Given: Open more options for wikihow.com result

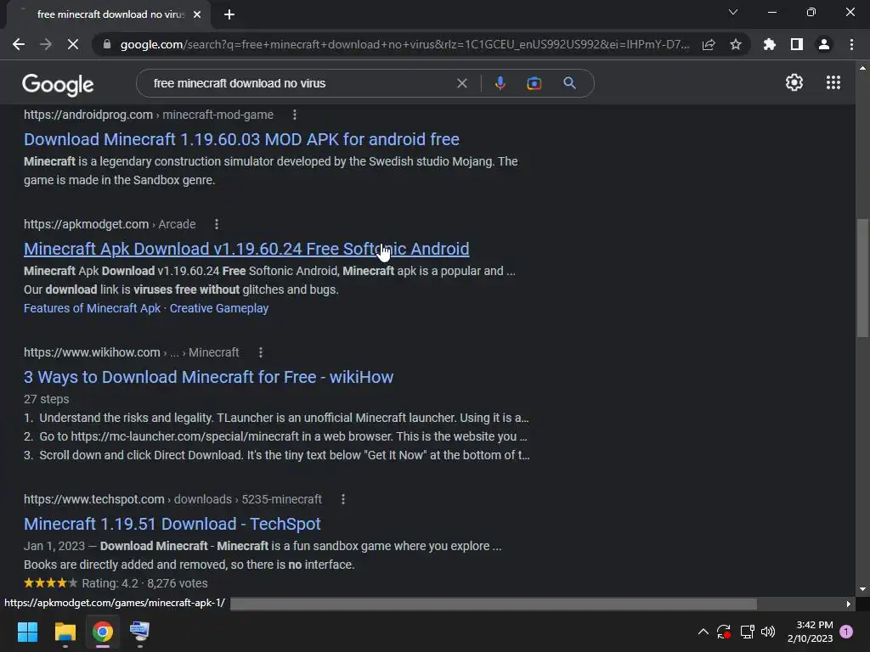Looking at the screenshot, I should (x=260, y=352).
